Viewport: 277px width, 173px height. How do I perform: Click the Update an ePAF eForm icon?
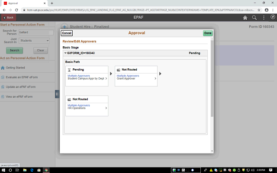[x=3, y=87]
